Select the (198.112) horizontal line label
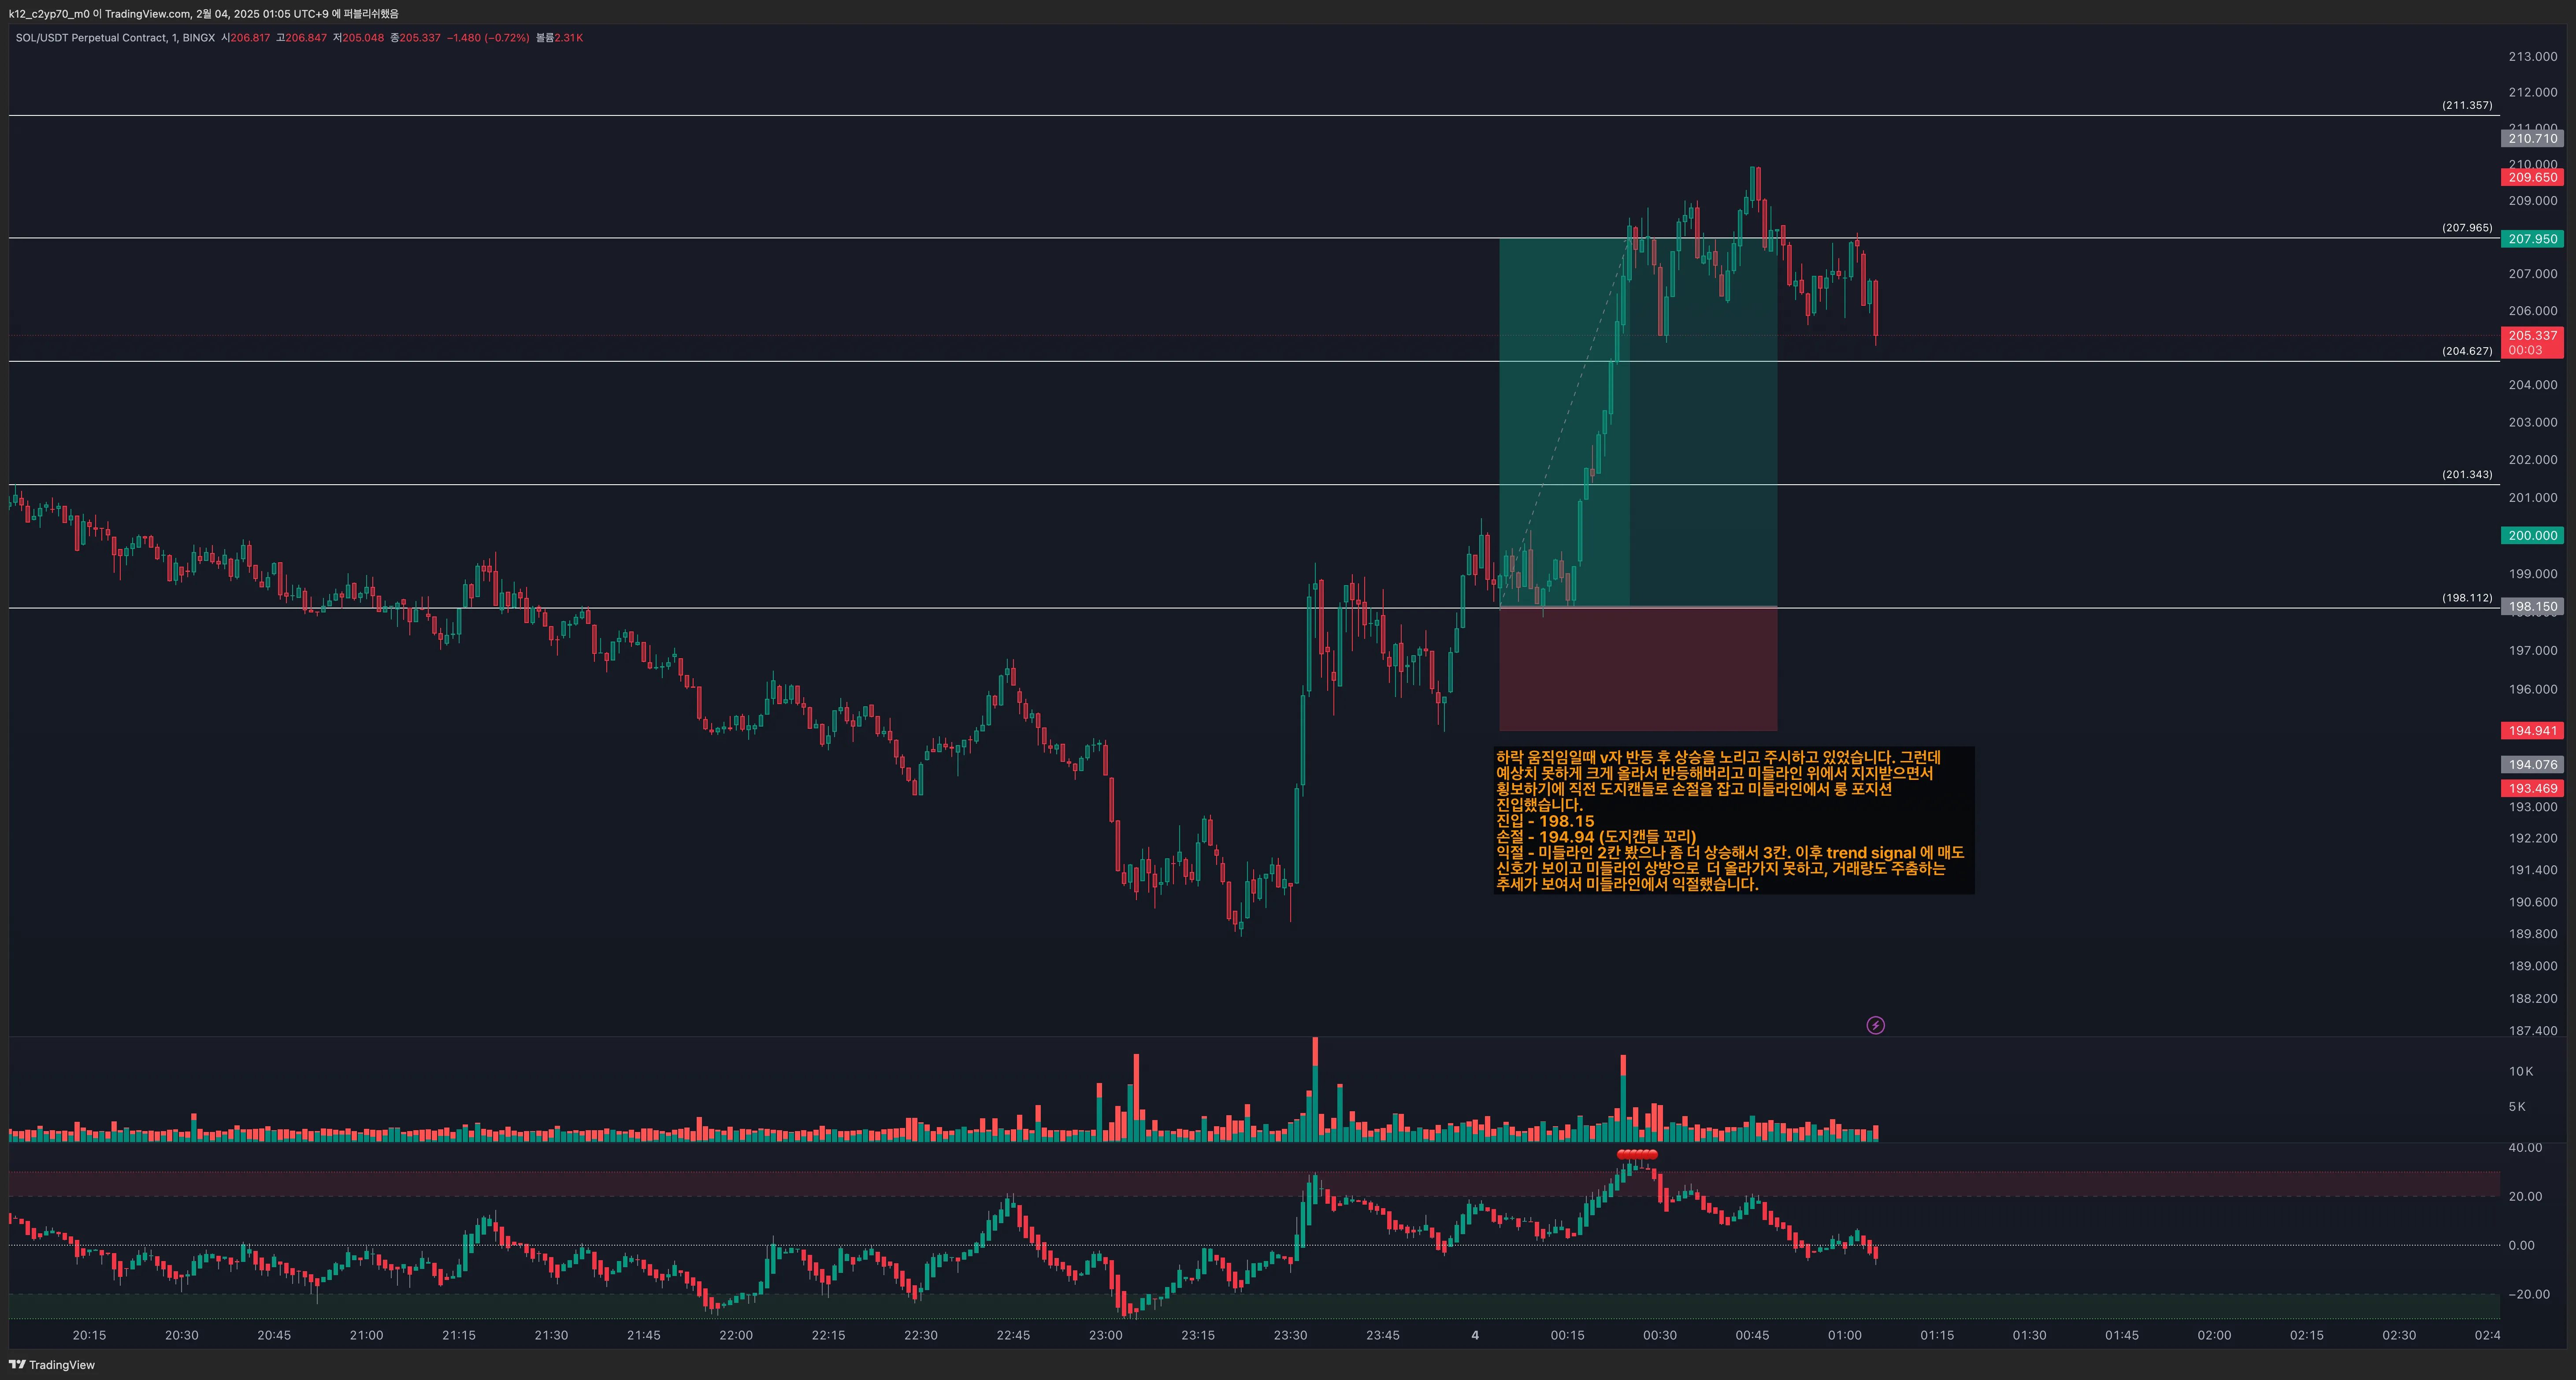Image resolution: width=2576 pixels, height=1380 pixels. (2467, 598)
